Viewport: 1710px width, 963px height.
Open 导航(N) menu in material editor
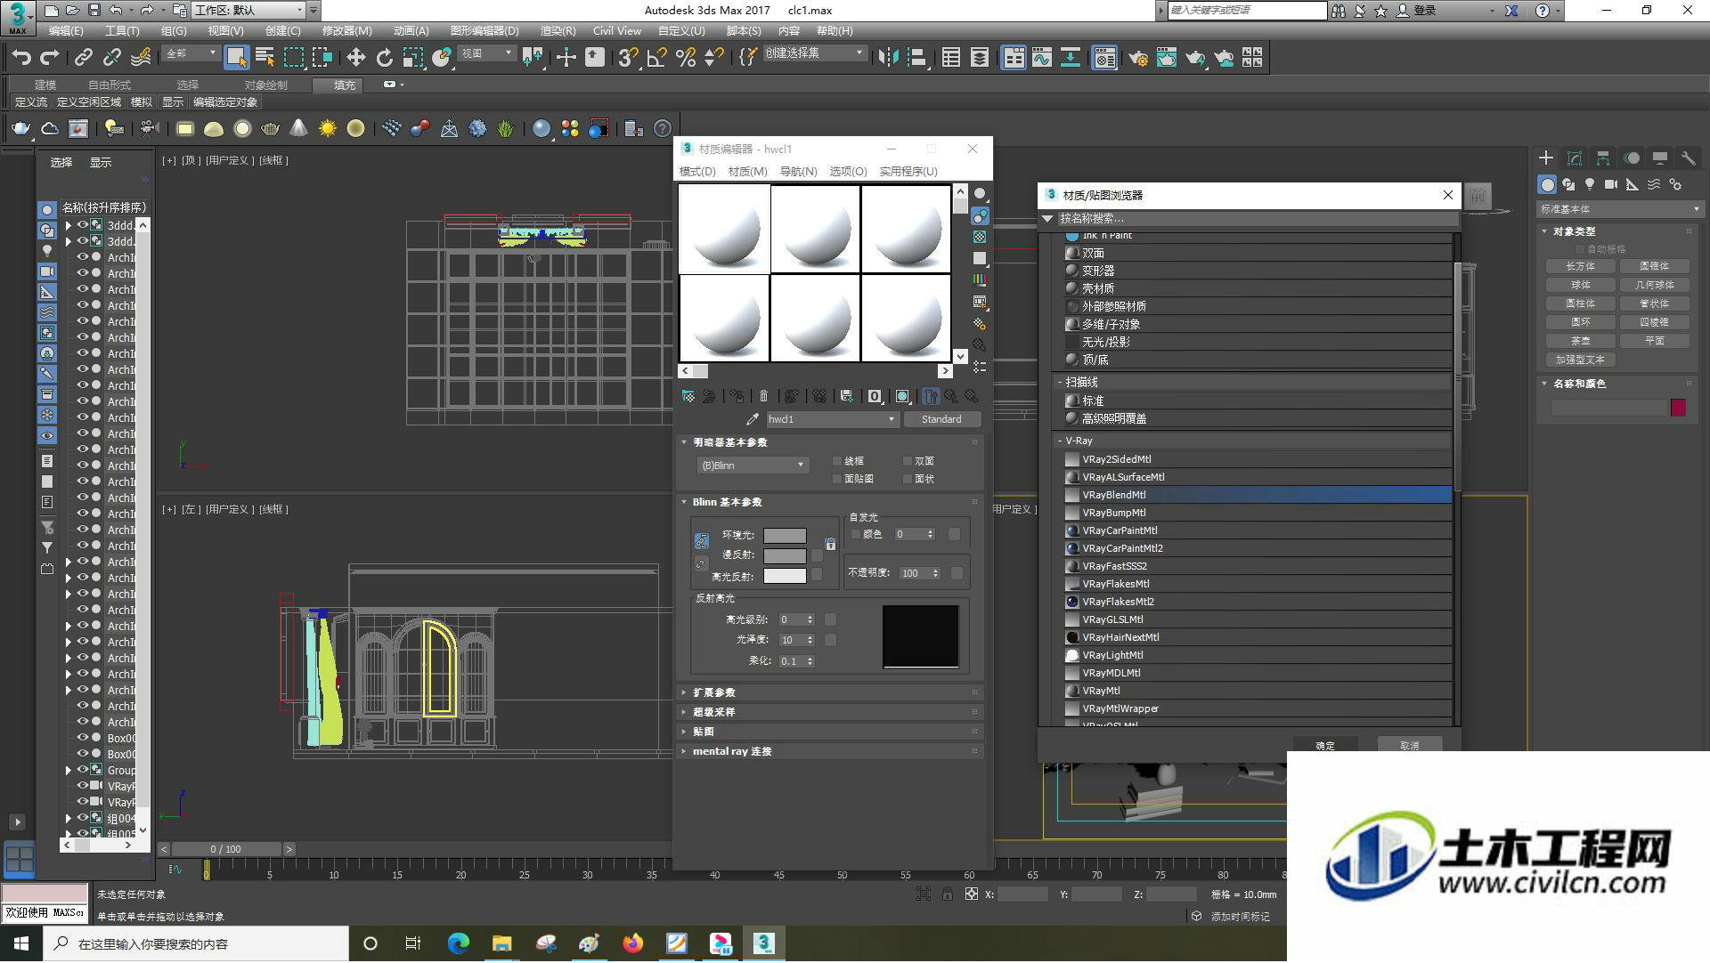click(798, 172)
